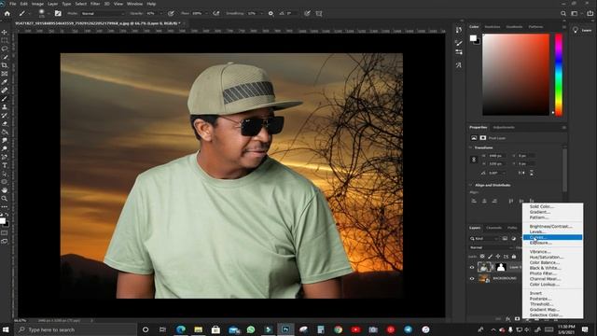The width and height of the screenshot is (597, 336).
Task: Open the Windows Start menu
Action: tap(6, 329)
